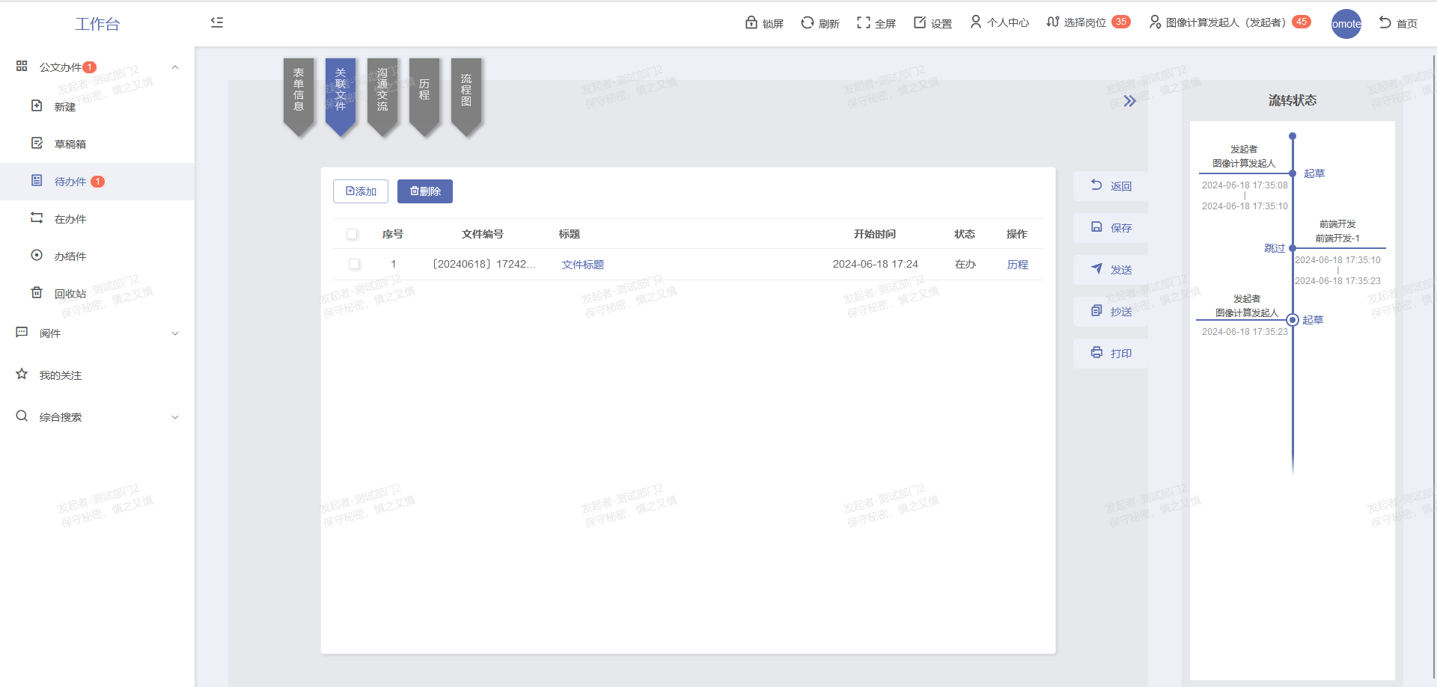Collapse the sidebar with the menu fold icon

coord(217,22)
